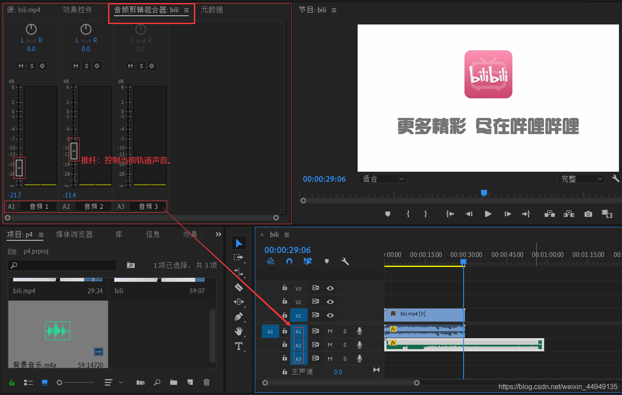This screenshot has height=395, width=622.
Task: Toggle Linked Selection in timeline
Action: pos(308,261)
